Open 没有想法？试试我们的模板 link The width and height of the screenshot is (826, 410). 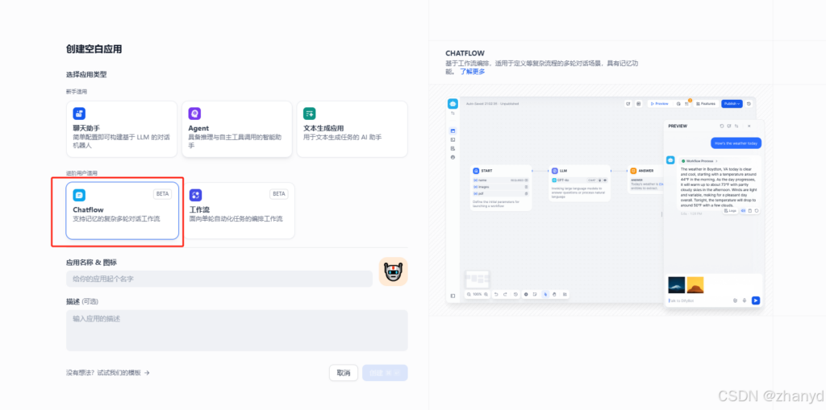pyautogui.click(x=108, y=373)
